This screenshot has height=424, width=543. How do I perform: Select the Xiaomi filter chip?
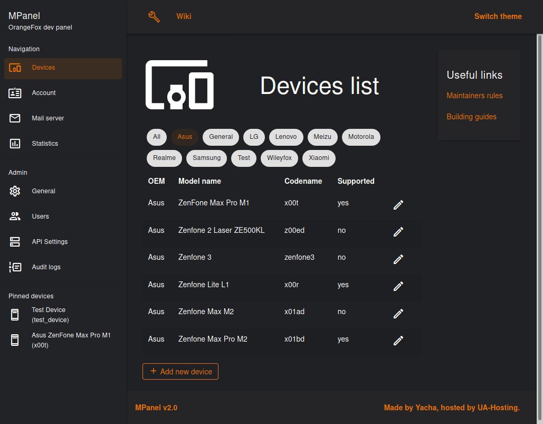pos(319,158)
